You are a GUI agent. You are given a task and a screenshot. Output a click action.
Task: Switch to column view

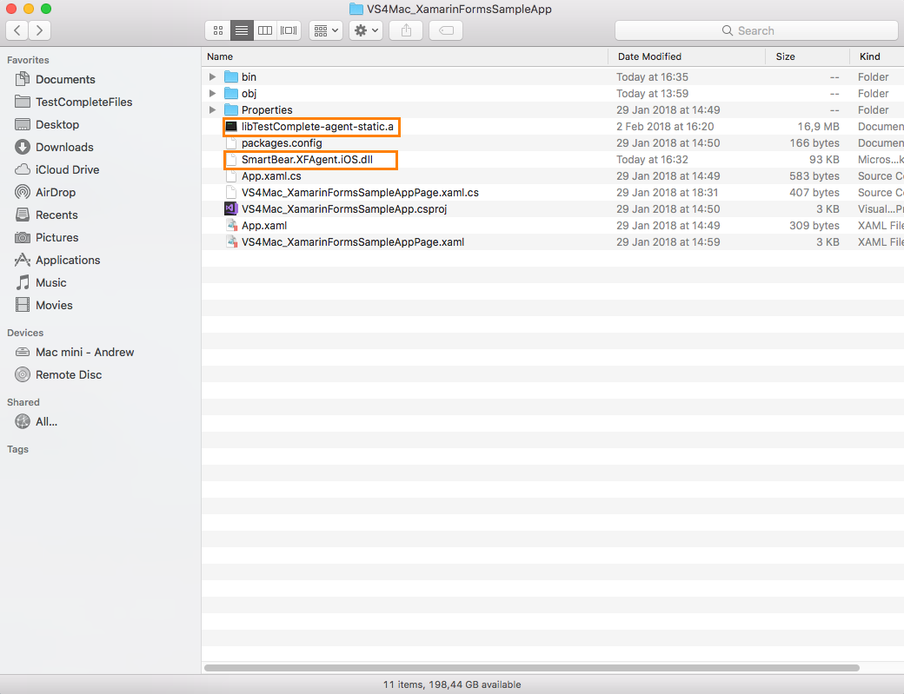[x=265, y=30]
